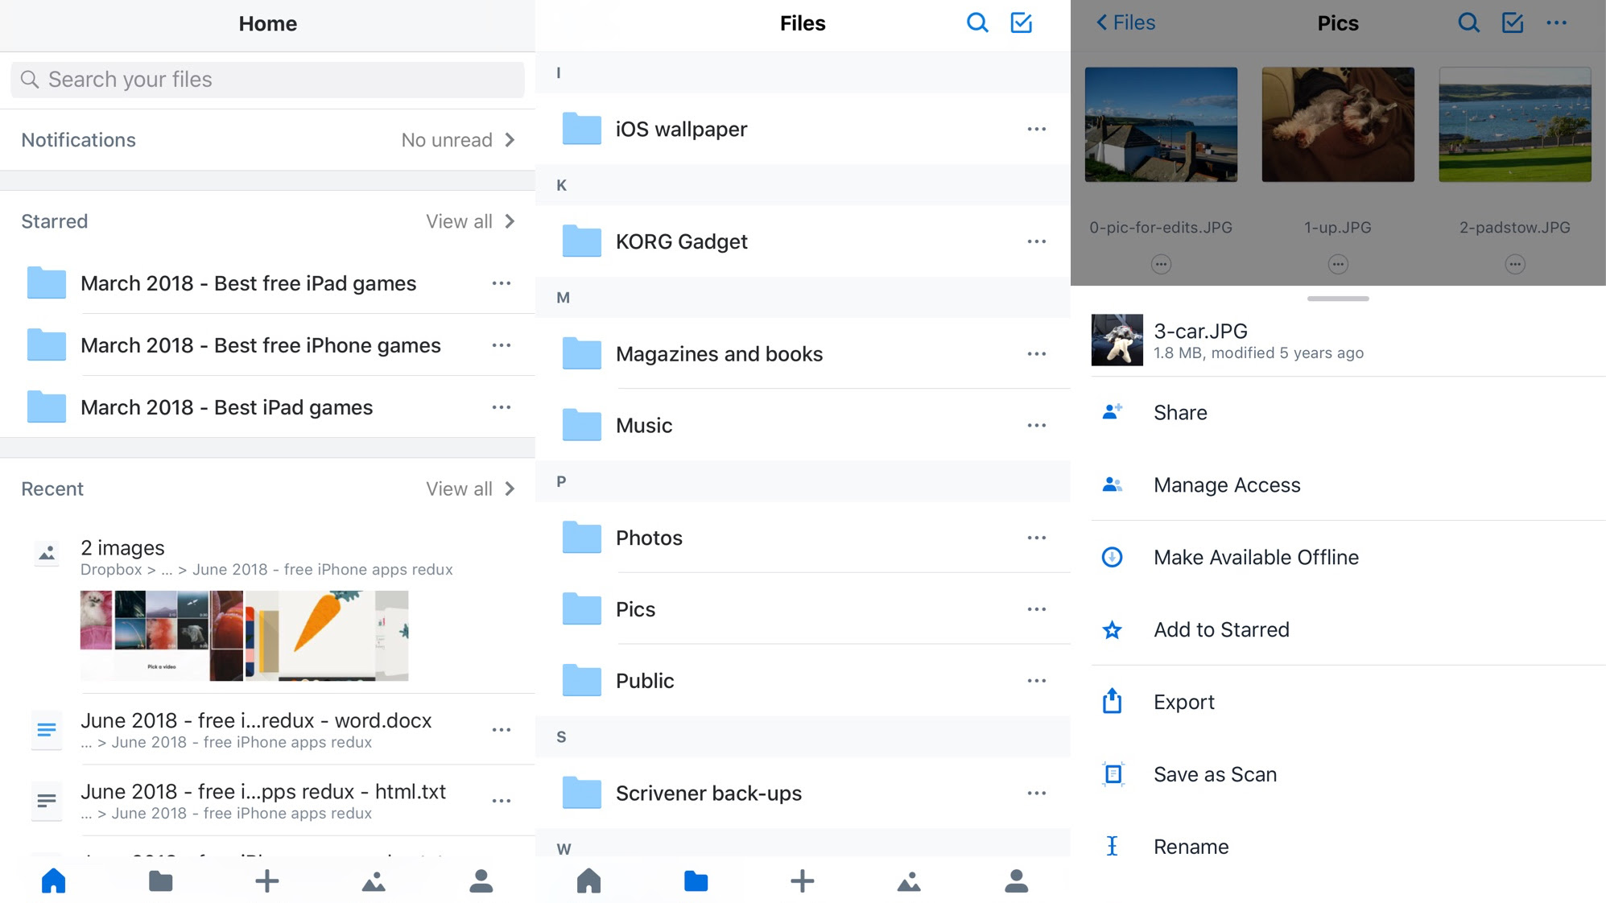Expand Starred View all chevron
1606x903 pixels.
[x=510, y=221]
